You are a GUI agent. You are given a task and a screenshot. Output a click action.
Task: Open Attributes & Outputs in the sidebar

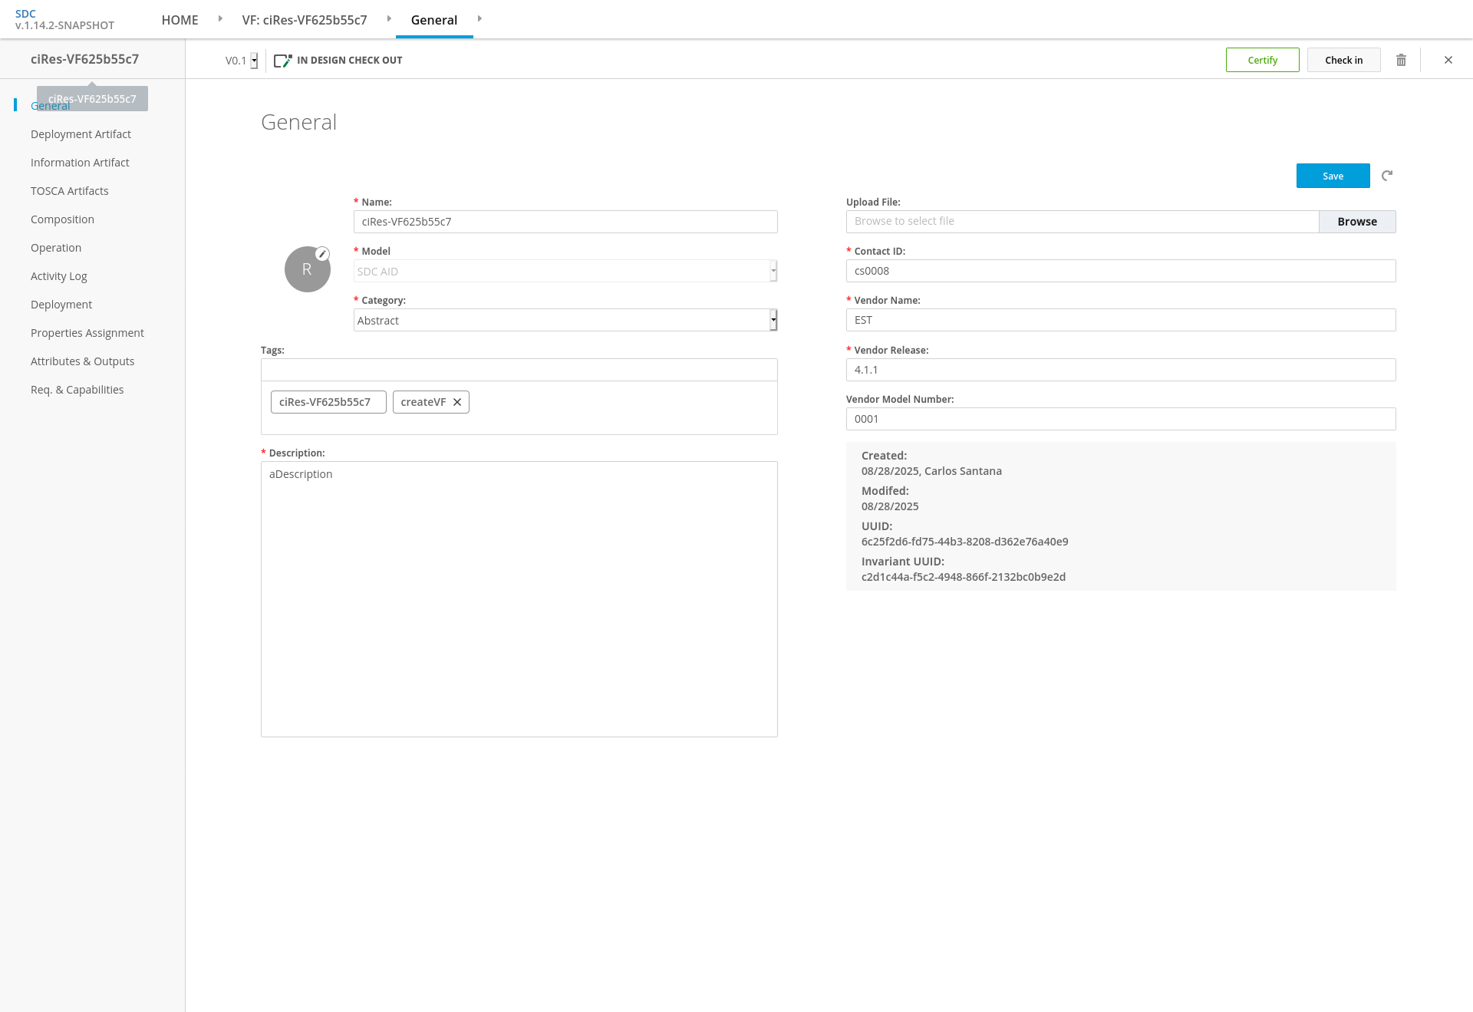coord(82,361)
